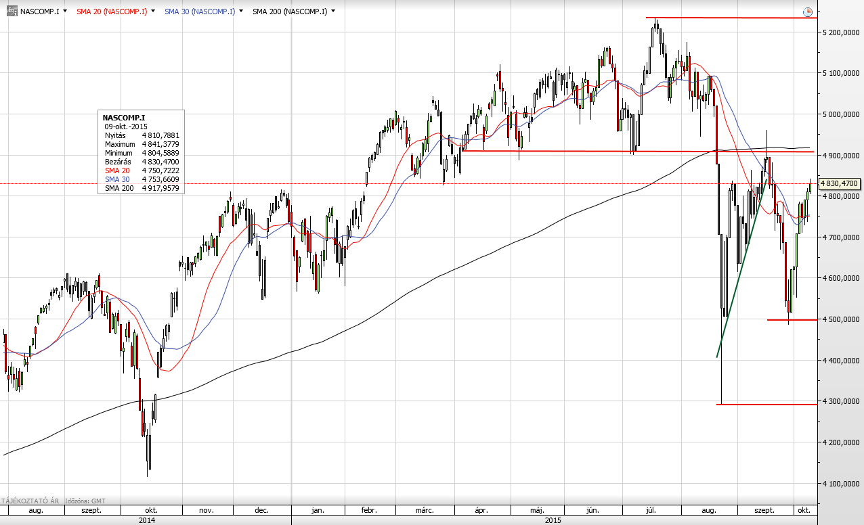Click the 4 300,0000 price axis label
The image size is (864, 525).
point(840,401)
